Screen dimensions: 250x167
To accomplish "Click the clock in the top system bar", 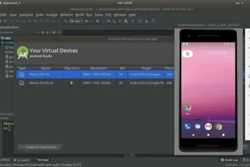I will click(x=125, y=3).
